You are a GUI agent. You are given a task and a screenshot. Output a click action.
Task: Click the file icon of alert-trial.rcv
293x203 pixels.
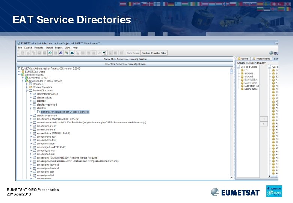click(38, 112)
